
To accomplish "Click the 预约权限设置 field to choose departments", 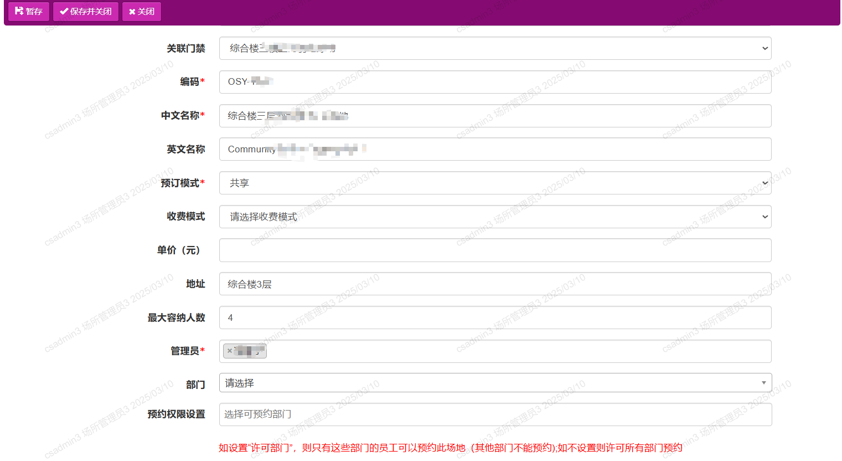I will coord(495,414).
